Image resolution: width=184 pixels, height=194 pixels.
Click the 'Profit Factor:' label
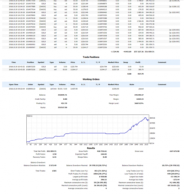click(x=41, y=154)
